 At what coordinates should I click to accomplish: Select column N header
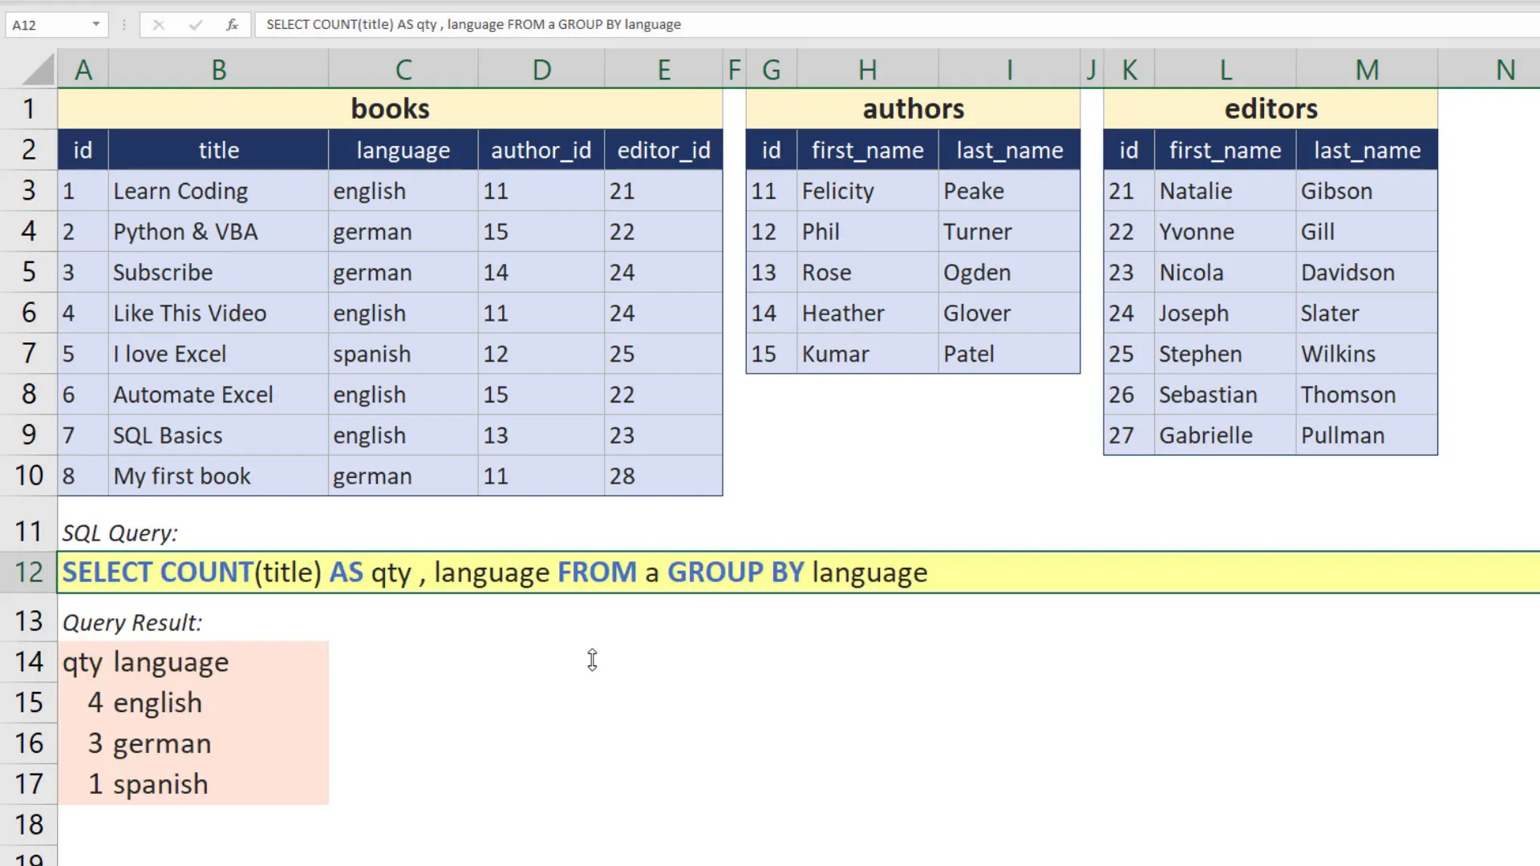pyautogui.click(x=1505, y=69)
